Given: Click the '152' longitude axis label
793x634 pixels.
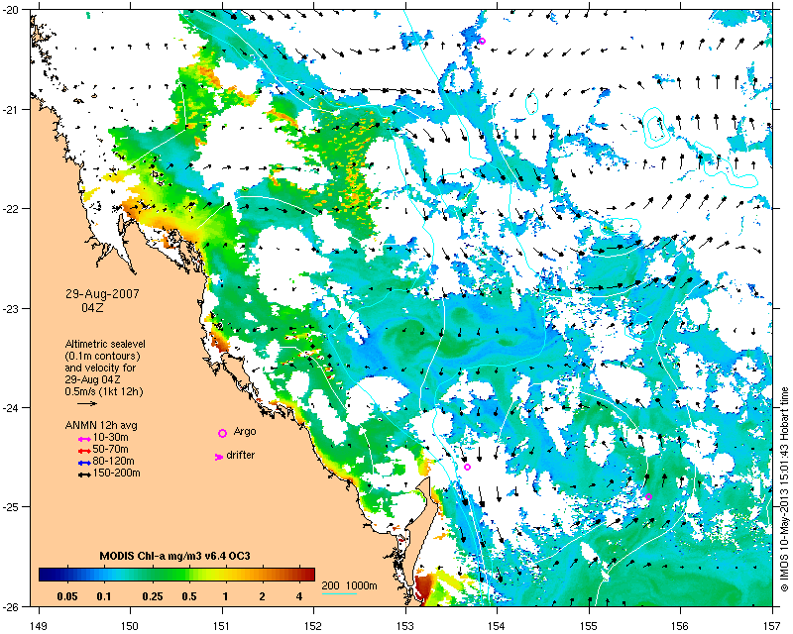Looking at the screenshot, I should point(313,625).
